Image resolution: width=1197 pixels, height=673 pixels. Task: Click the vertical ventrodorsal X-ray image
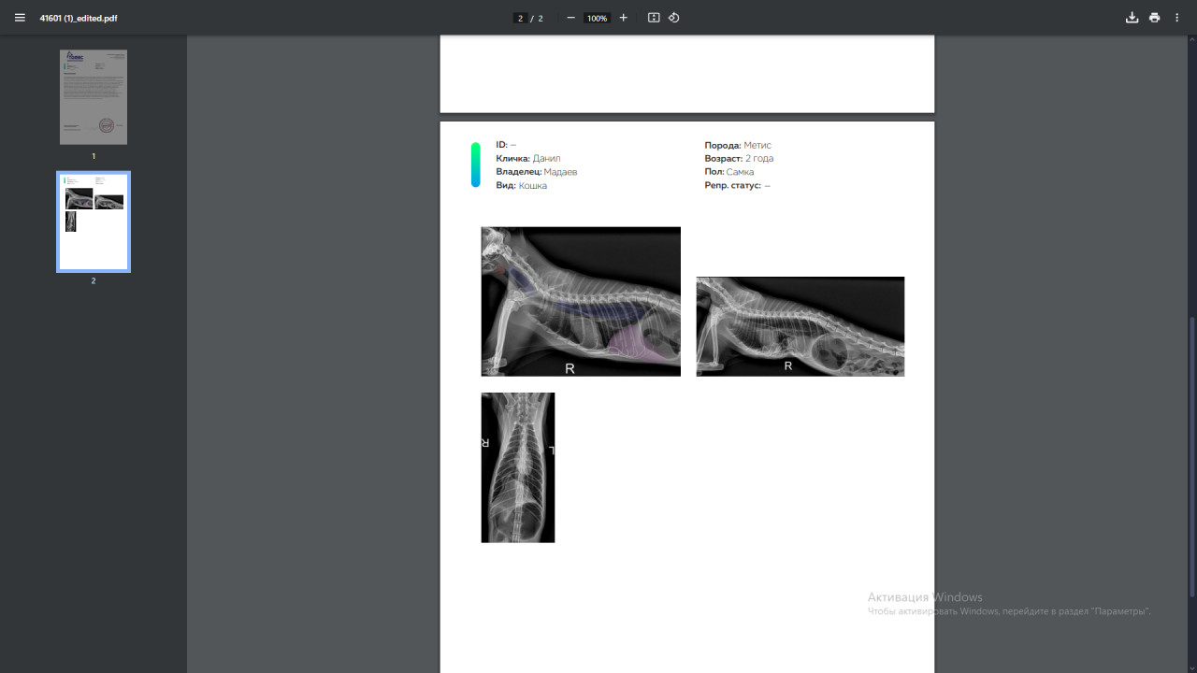[518, 467]
